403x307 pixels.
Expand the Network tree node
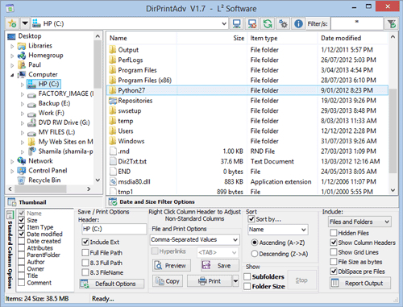(x=12, y=161)
